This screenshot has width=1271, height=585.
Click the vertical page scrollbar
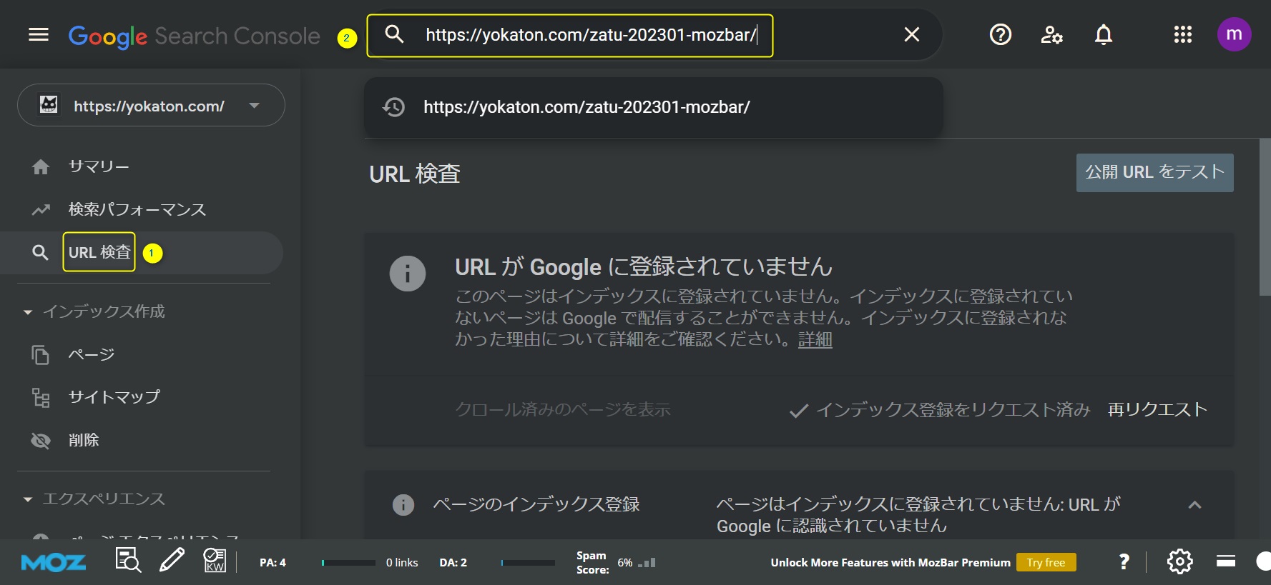point(1265,216)
